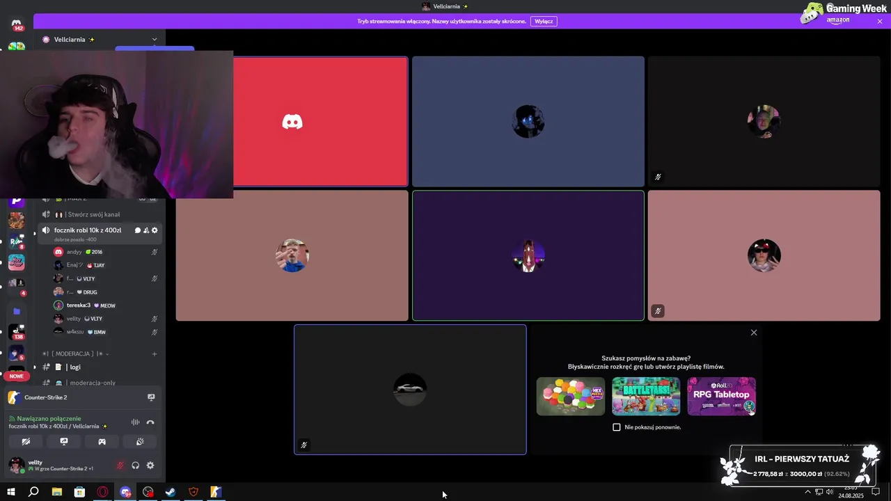Viewport: 891px width, 501px height.
Task: Open chat for voice channel focznik robi 10k
Action: pos(137,230)
